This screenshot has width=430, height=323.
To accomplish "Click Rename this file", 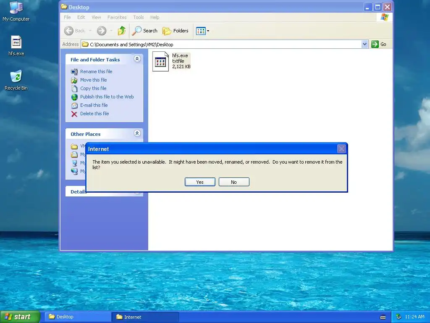I will point(96,71).
